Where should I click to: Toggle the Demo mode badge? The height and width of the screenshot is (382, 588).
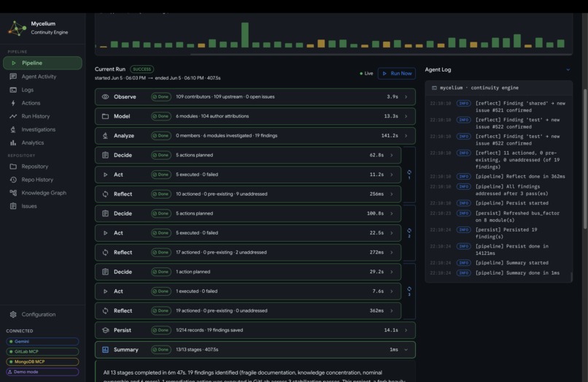42,372
